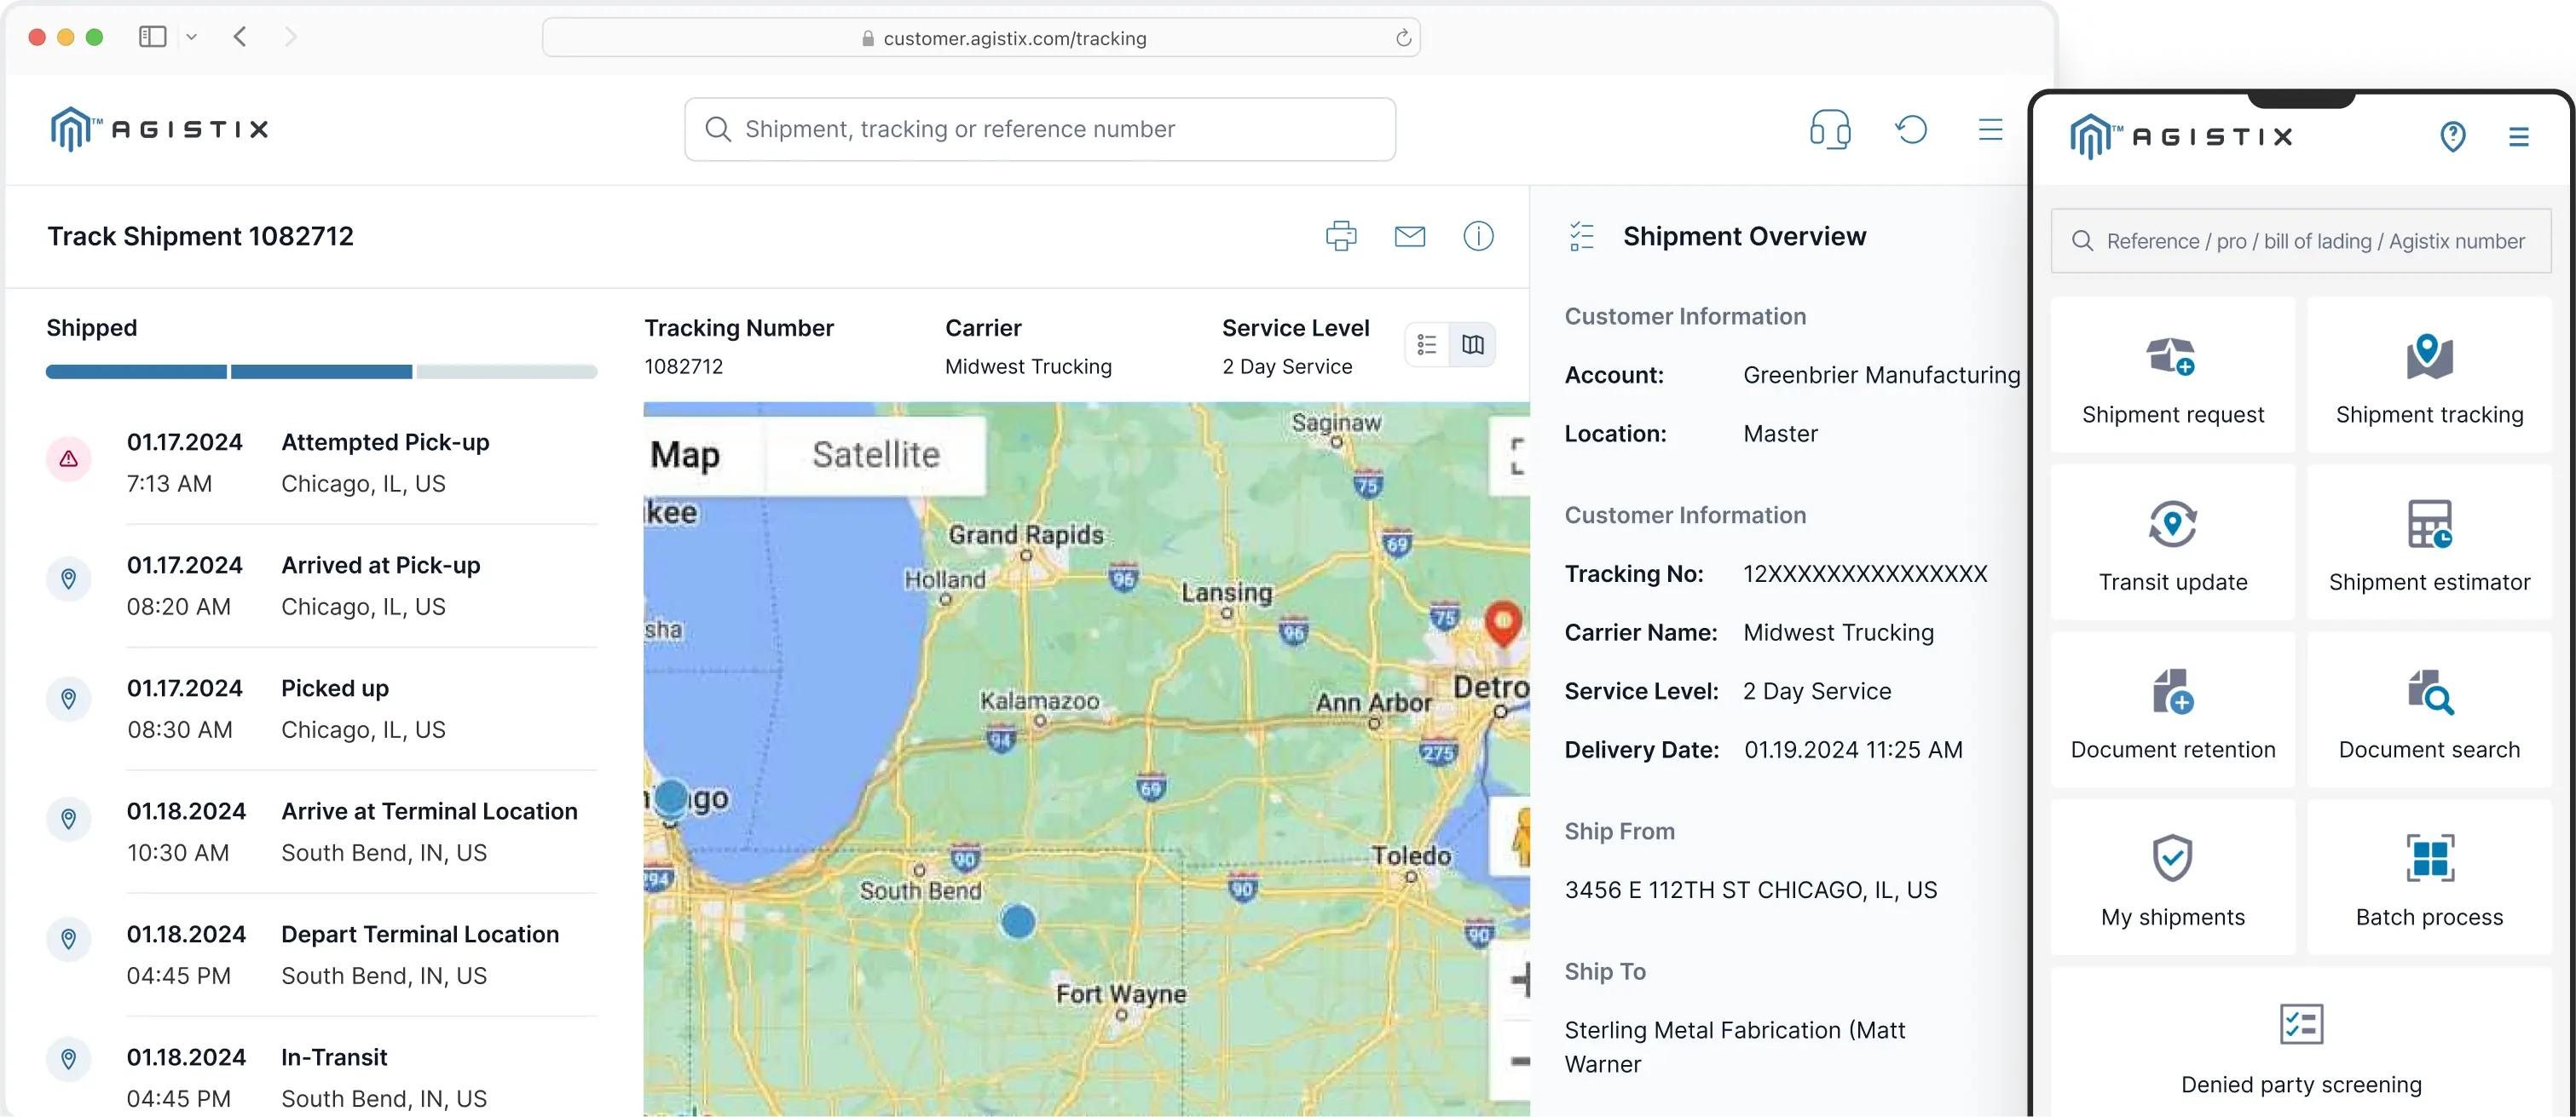Click the print shipment button
The image size is (2576, 1117).
point(1343,235)
